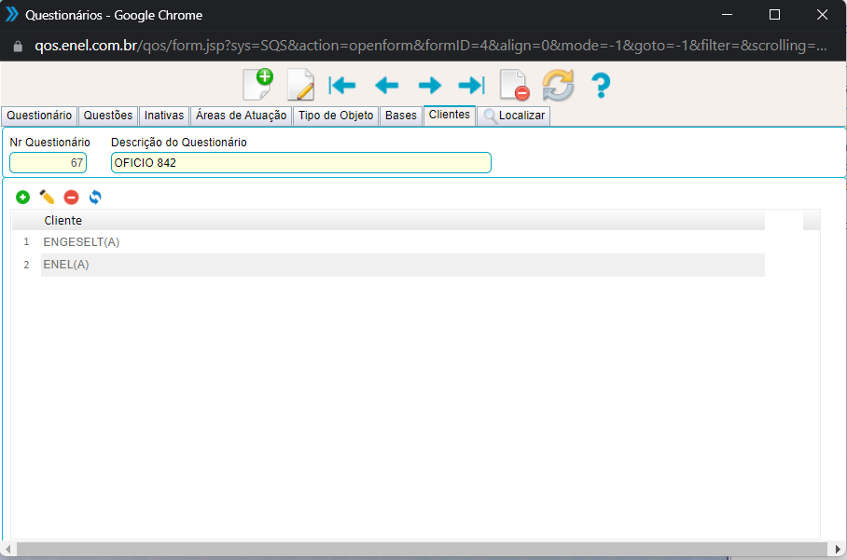The height and width of the screenshot is (560, 847).
Task: Go to the next record arrow
Action: 429,86
